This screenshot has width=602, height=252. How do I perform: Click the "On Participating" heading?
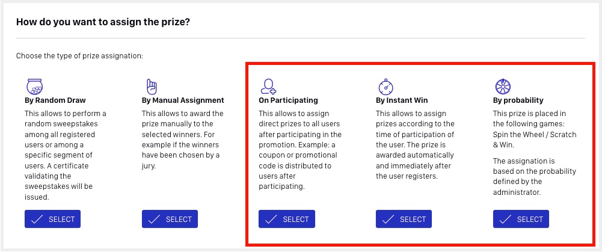tap(288, 100)
